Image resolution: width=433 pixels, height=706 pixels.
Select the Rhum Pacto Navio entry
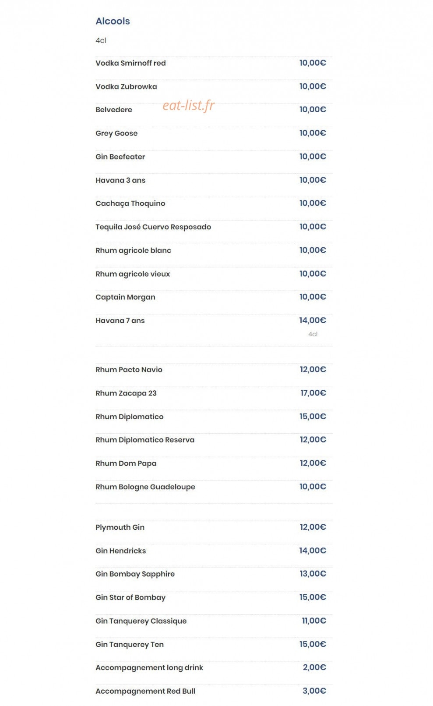[129, 370]
